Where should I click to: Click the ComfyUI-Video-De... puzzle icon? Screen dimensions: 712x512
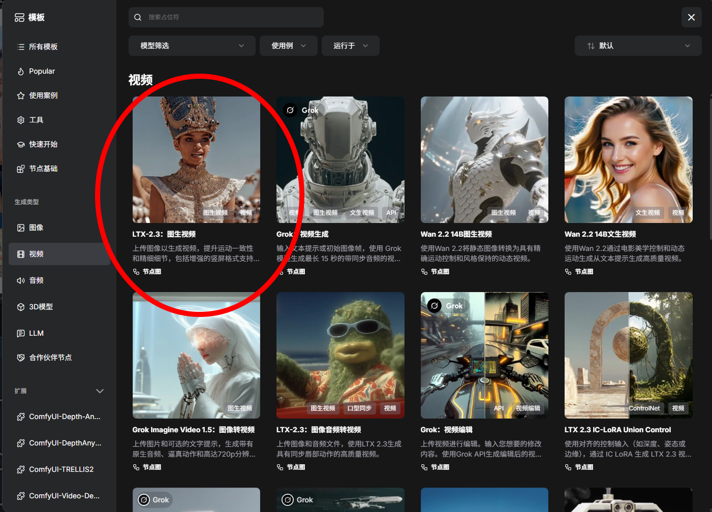21,496
